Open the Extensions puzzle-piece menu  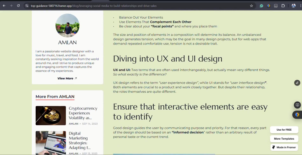(x=283, y=6)
